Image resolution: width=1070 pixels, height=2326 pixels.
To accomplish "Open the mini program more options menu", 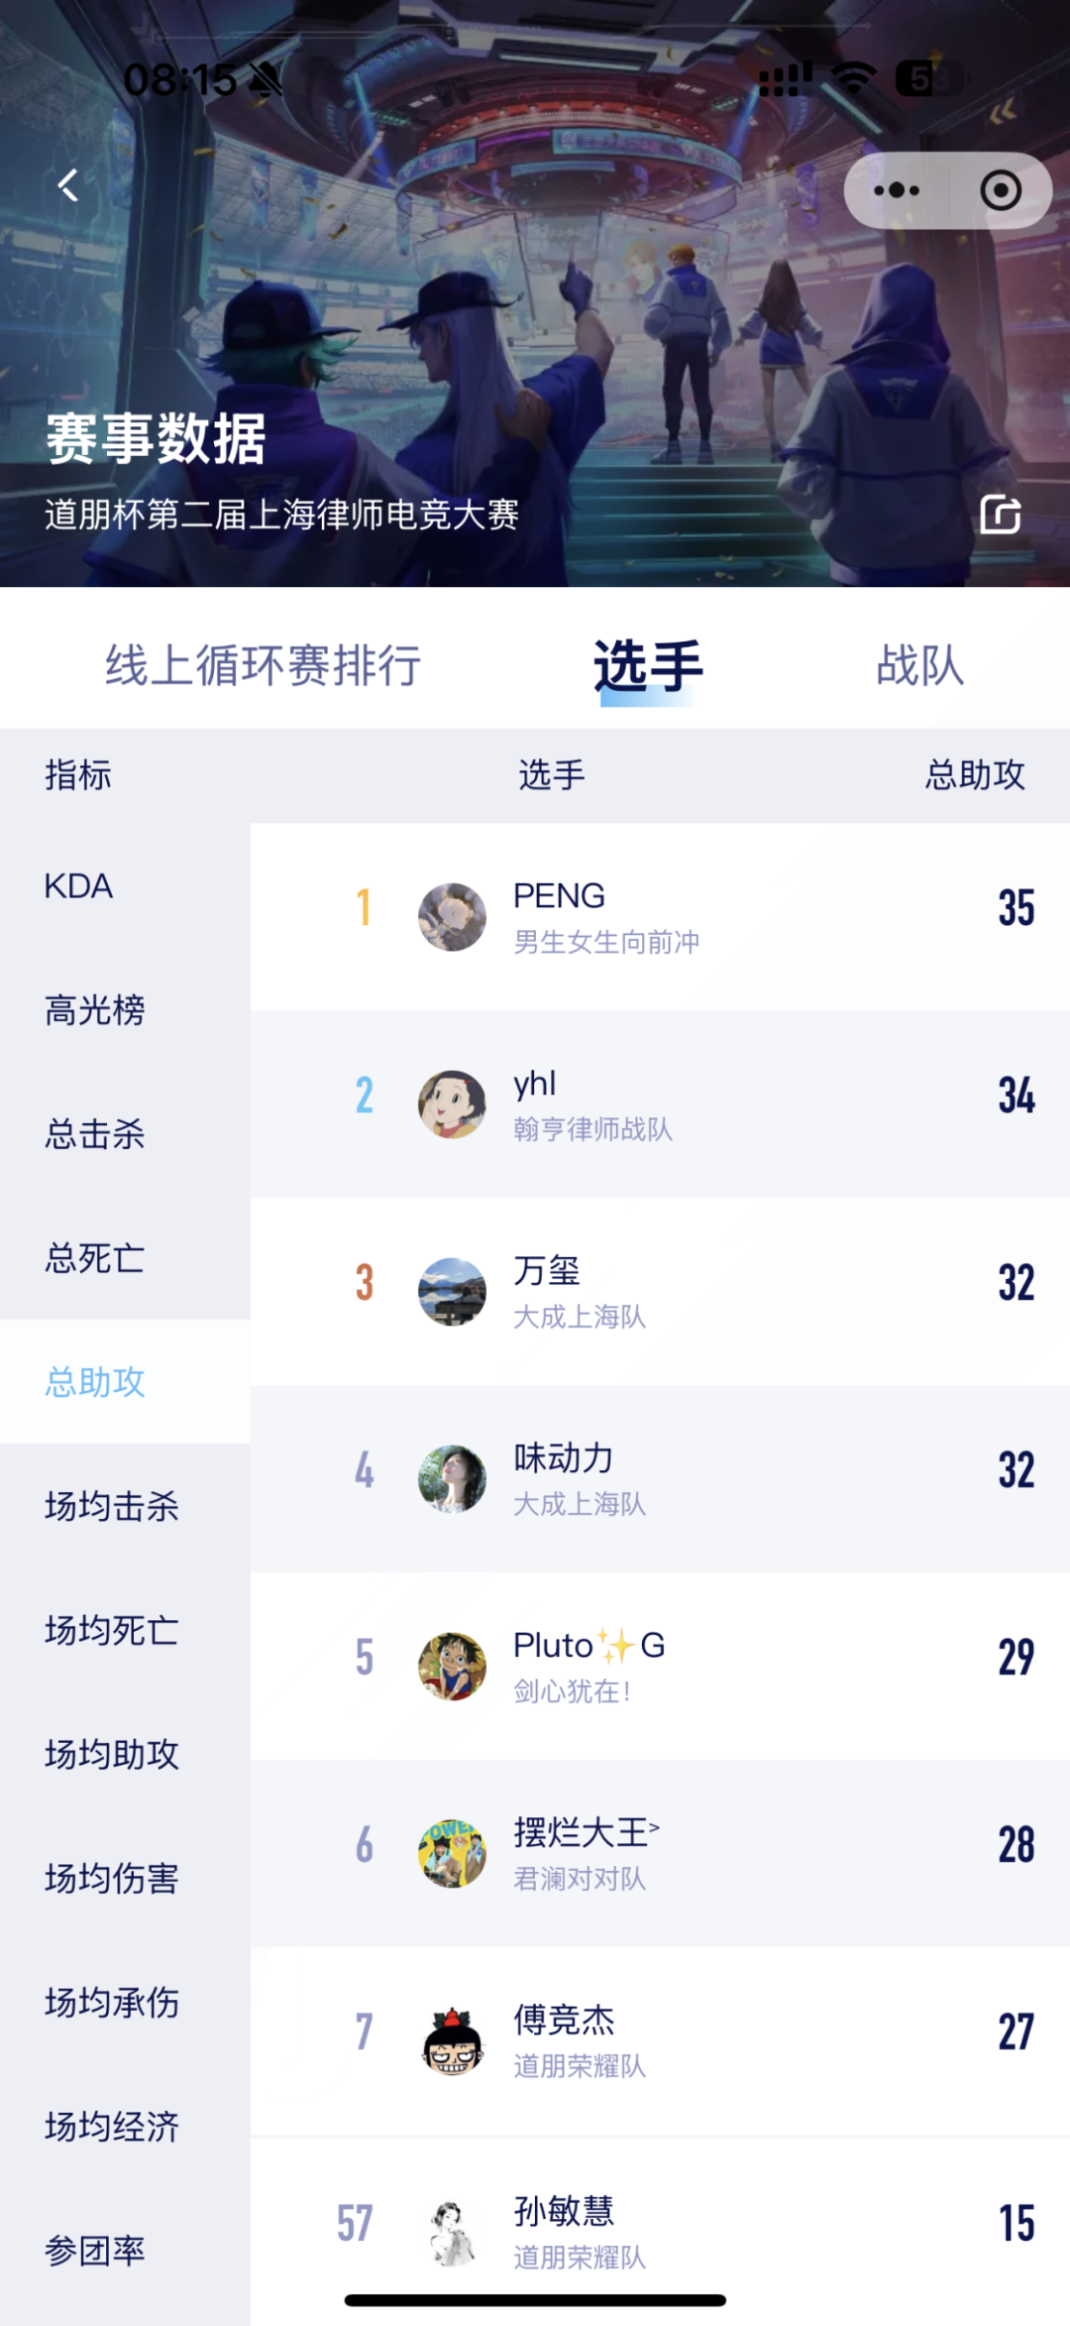I will click(x=897, y=190).
